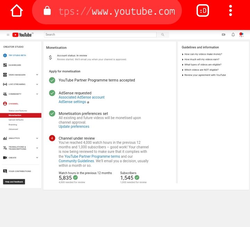Click the Your Contributions icon

point(5,171)
